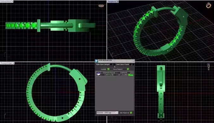Screen dimensions: 214x123
Task: Open the Perspective viewport dropdown arrow
Action: [118, 2]
